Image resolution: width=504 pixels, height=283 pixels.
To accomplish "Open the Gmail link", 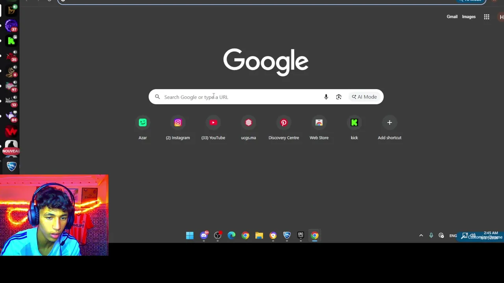I will click(452, 17).
